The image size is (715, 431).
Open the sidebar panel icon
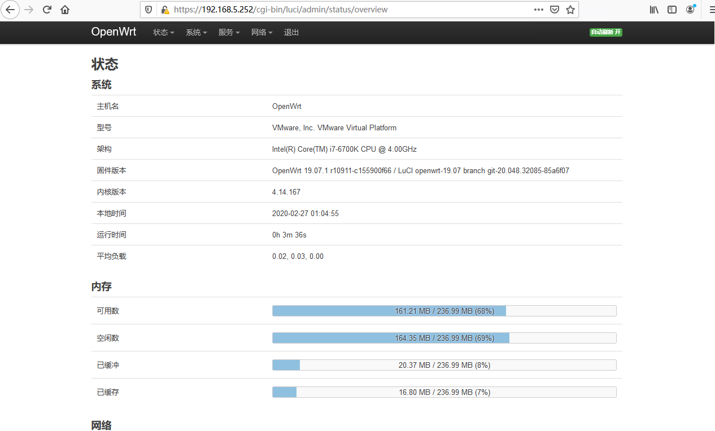[x=672, y=10]
